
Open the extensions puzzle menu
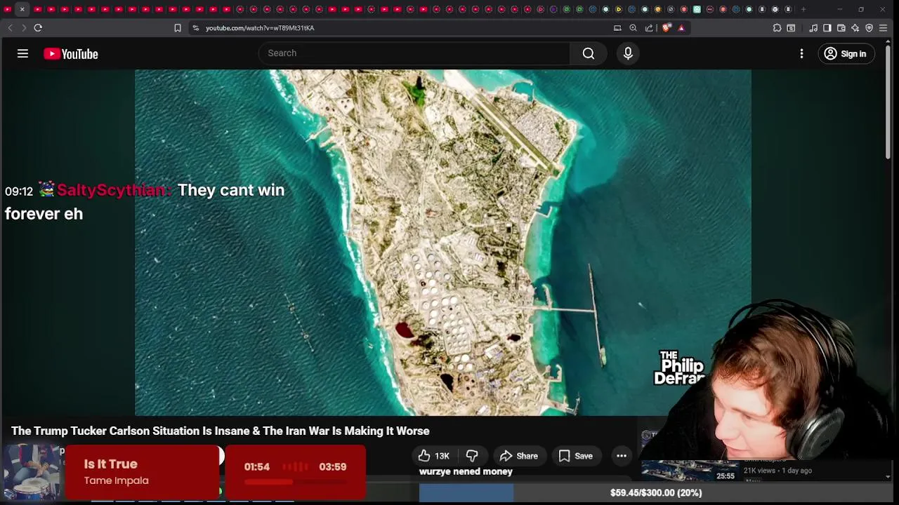click(777, 28)
